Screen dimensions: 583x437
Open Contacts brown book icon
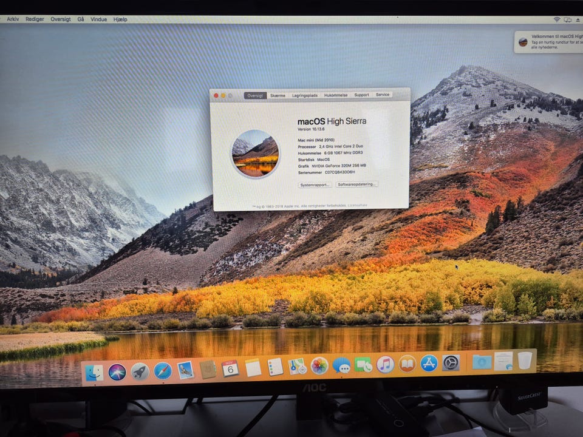[x=208, y=370]
